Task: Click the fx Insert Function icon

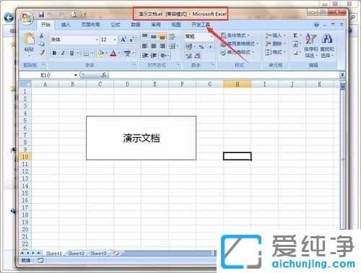Action: [104, 75]
